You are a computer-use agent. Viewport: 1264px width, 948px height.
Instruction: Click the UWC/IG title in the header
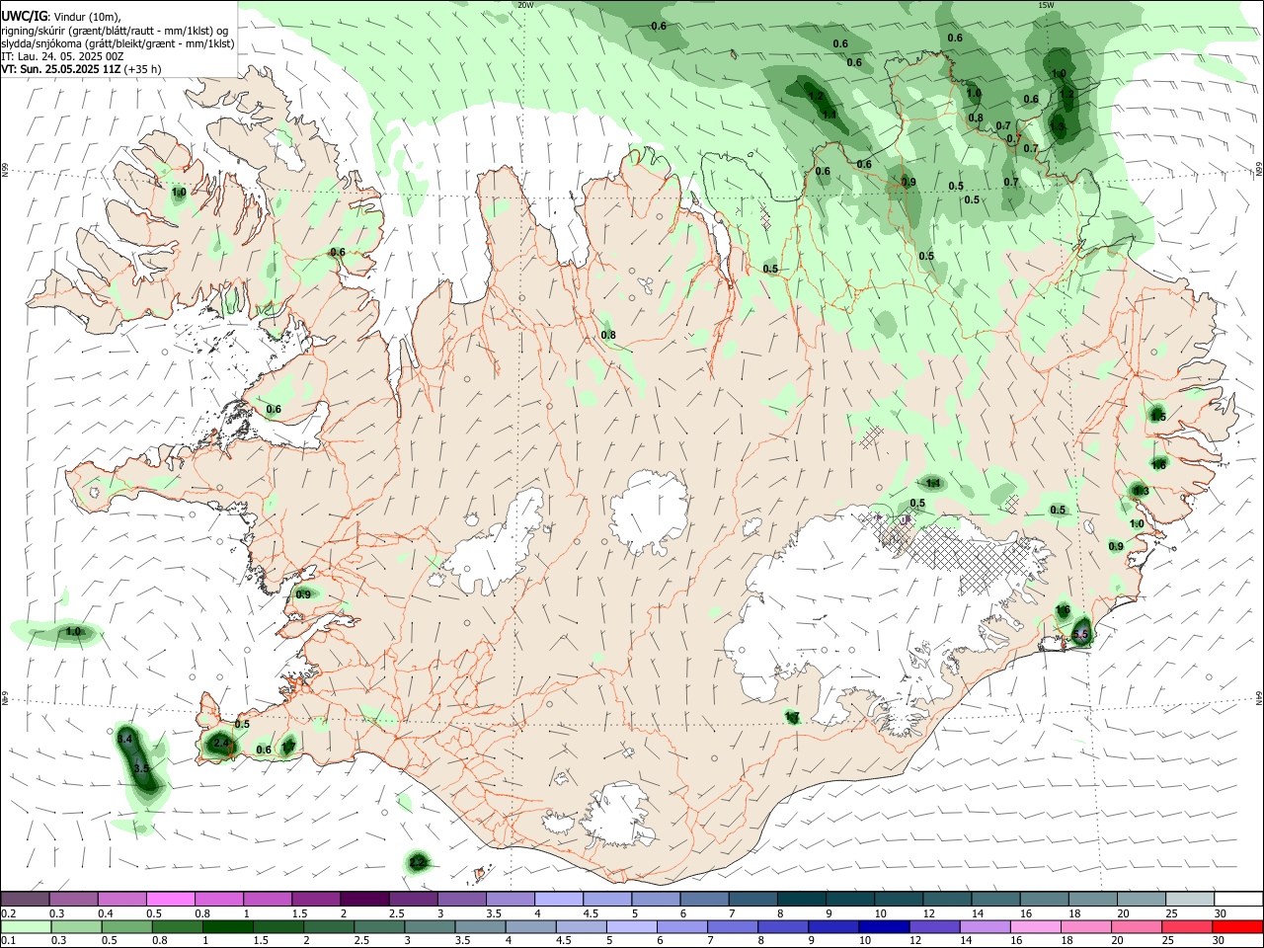pos(24,17)
